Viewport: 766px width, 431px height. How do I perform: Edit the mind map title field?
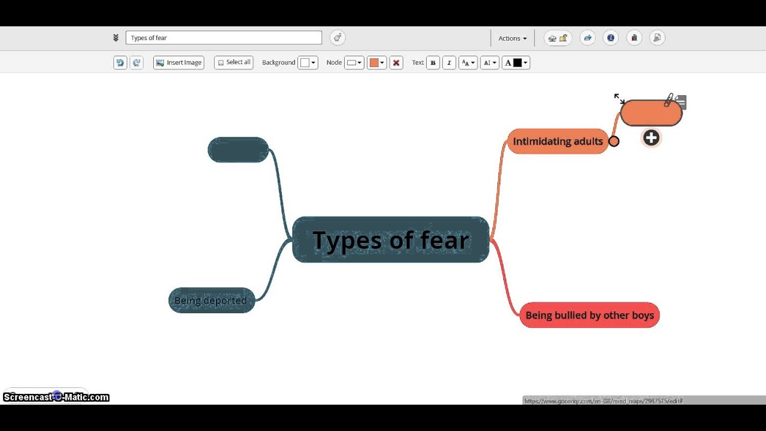point(224,38)
